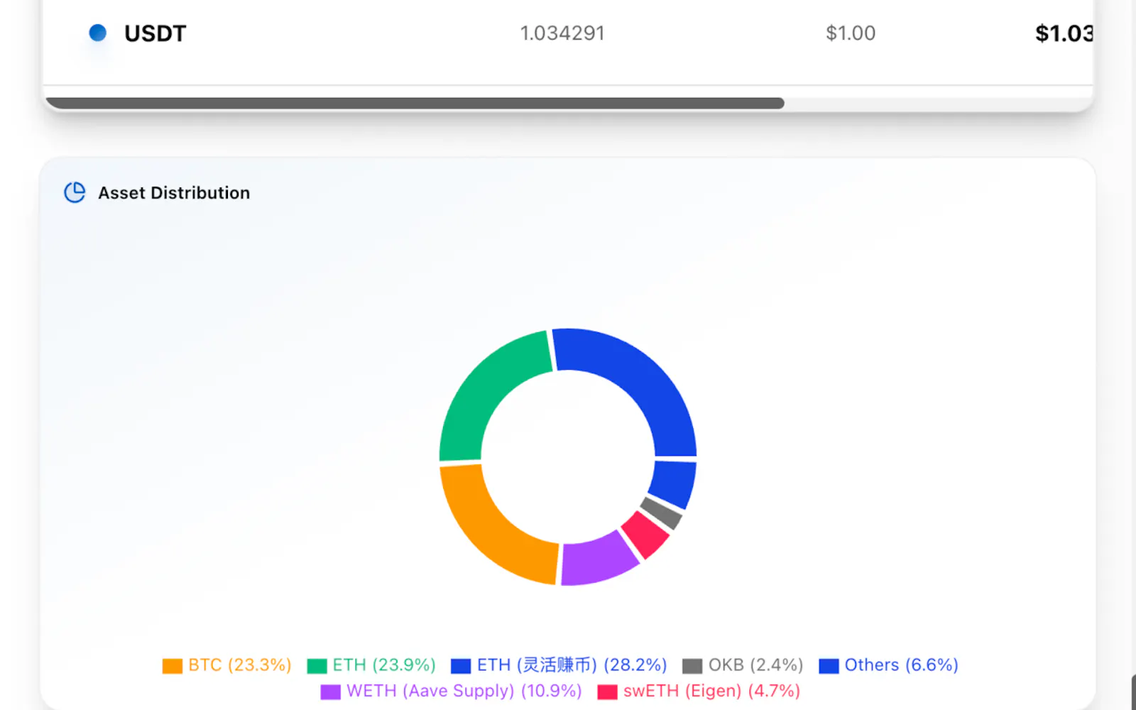The width and height of the screenshot is (1136, 710).
Task: Toggle the red swETH legend swatch
Action: coord(607,692)
